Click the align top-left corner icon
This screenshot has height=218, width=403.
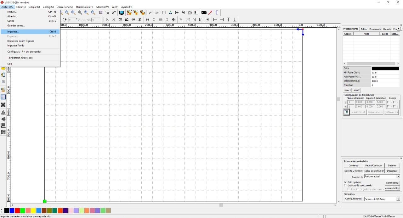(x=181, y=20)
